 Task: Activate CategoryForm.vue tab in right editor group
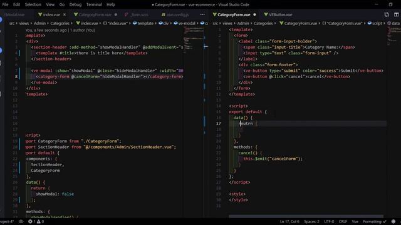pos(234,15)
